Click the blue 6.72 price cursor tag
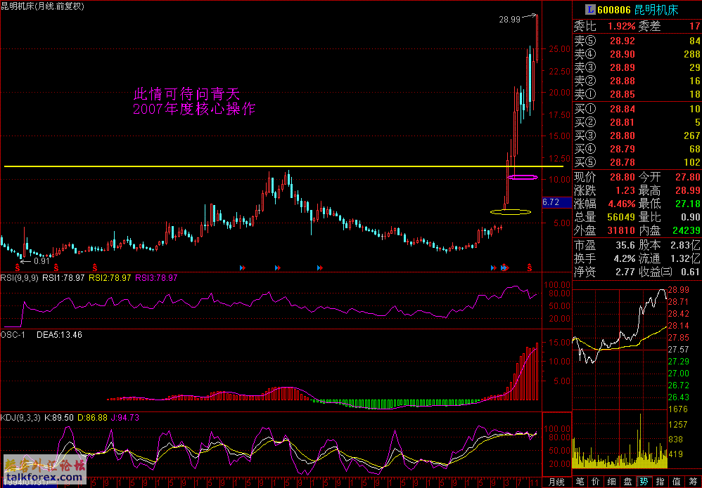702x488 pixels. pyautogui.click(x=557, y=202)
